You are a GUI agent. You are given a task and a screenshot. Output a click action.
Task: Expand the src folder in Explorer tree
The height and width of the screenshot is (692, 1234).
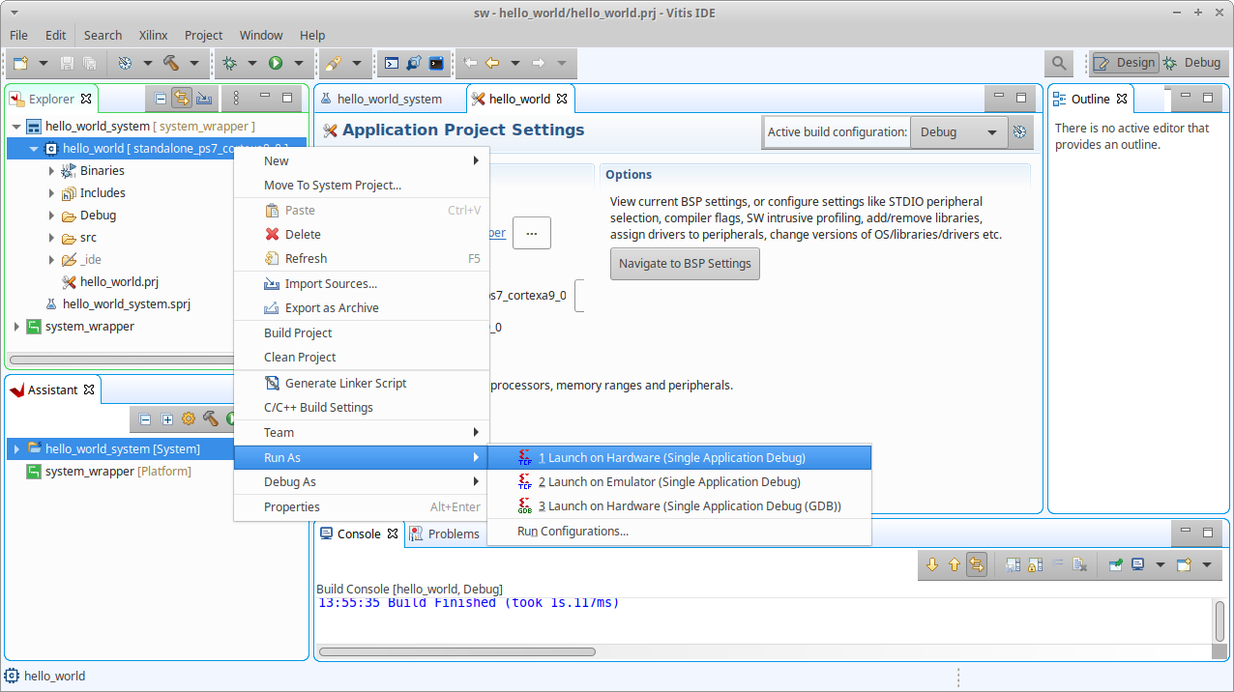point(51,238)
